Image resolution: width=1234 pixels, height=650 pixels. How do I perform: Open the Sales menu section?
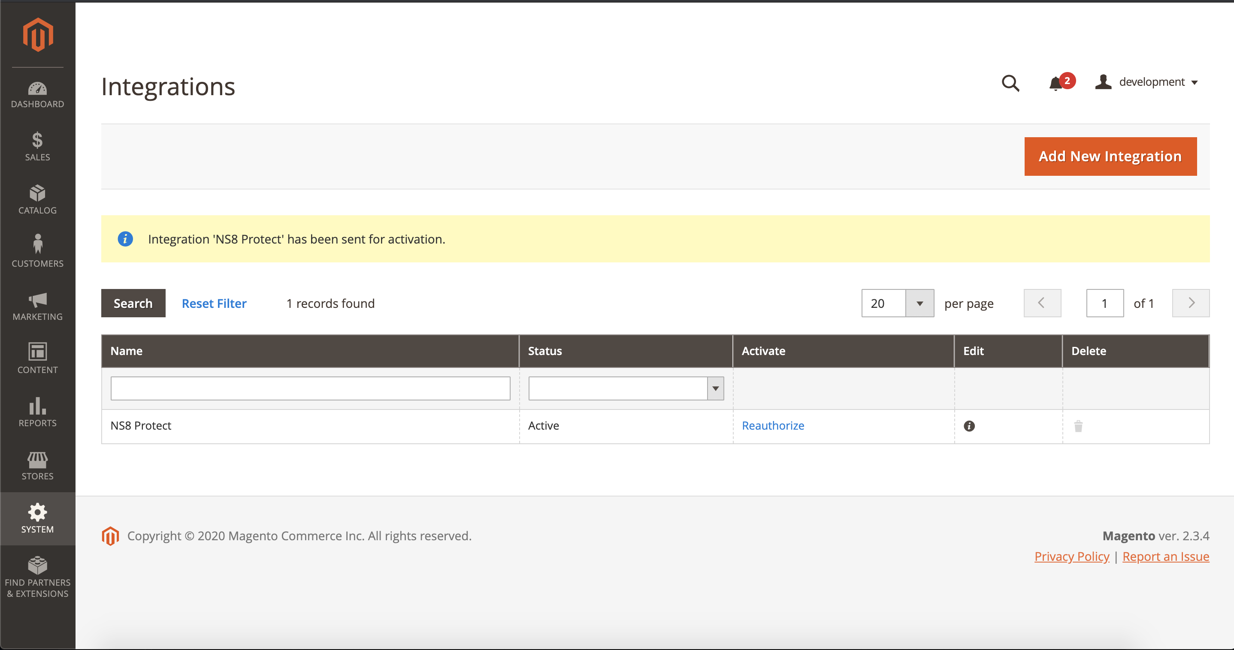pos(37,147)
